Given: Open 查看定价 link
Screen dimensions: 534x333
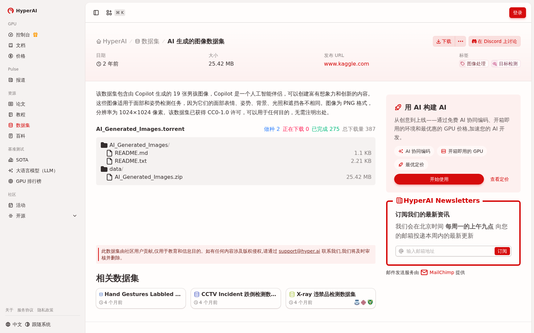Looking at the screenshot, I should 500,179.
